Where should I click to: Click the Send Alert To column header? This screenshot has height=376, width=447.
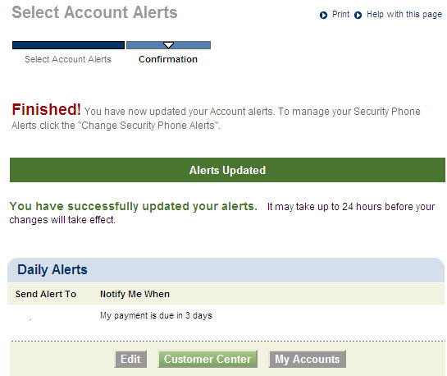46,294
